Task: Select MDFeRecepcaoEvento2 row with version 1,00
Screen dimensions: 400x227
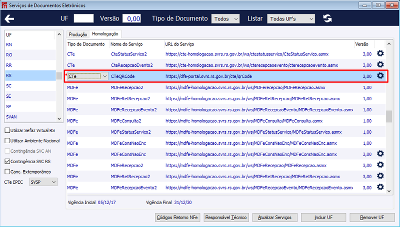Action: (226, 110)
